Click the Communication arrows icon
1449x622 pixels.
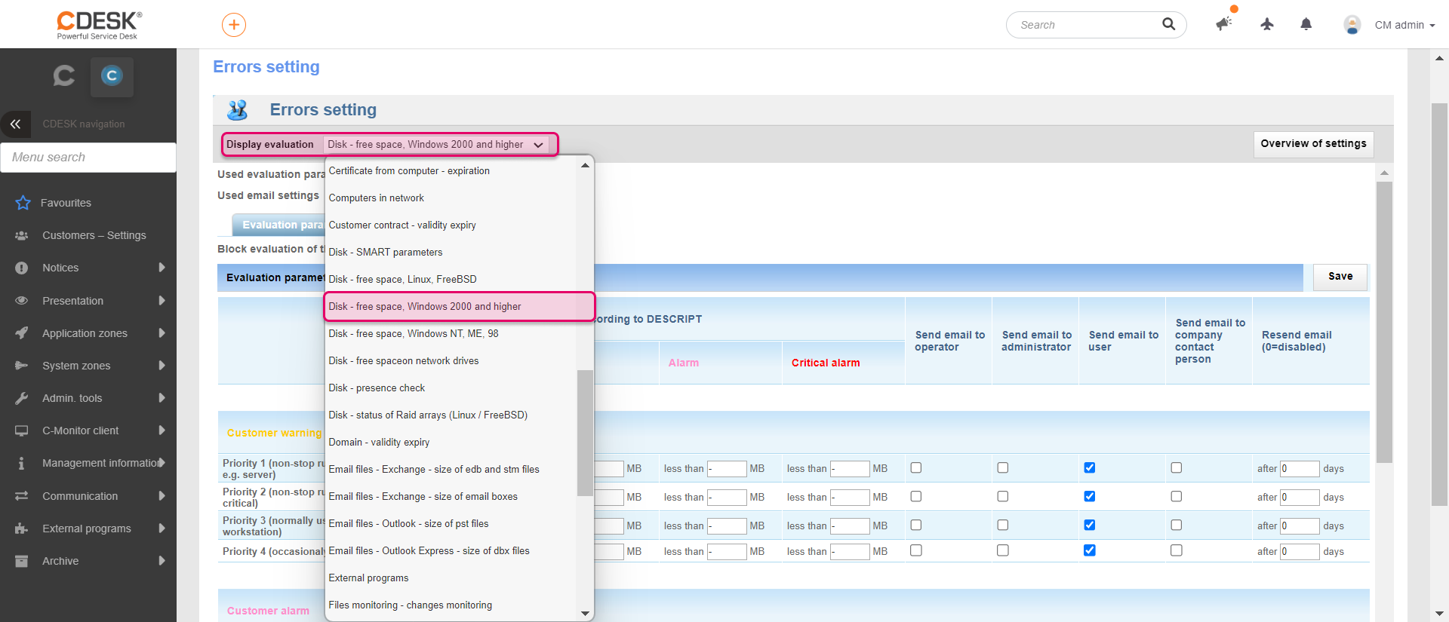click(x=22, y=495)
